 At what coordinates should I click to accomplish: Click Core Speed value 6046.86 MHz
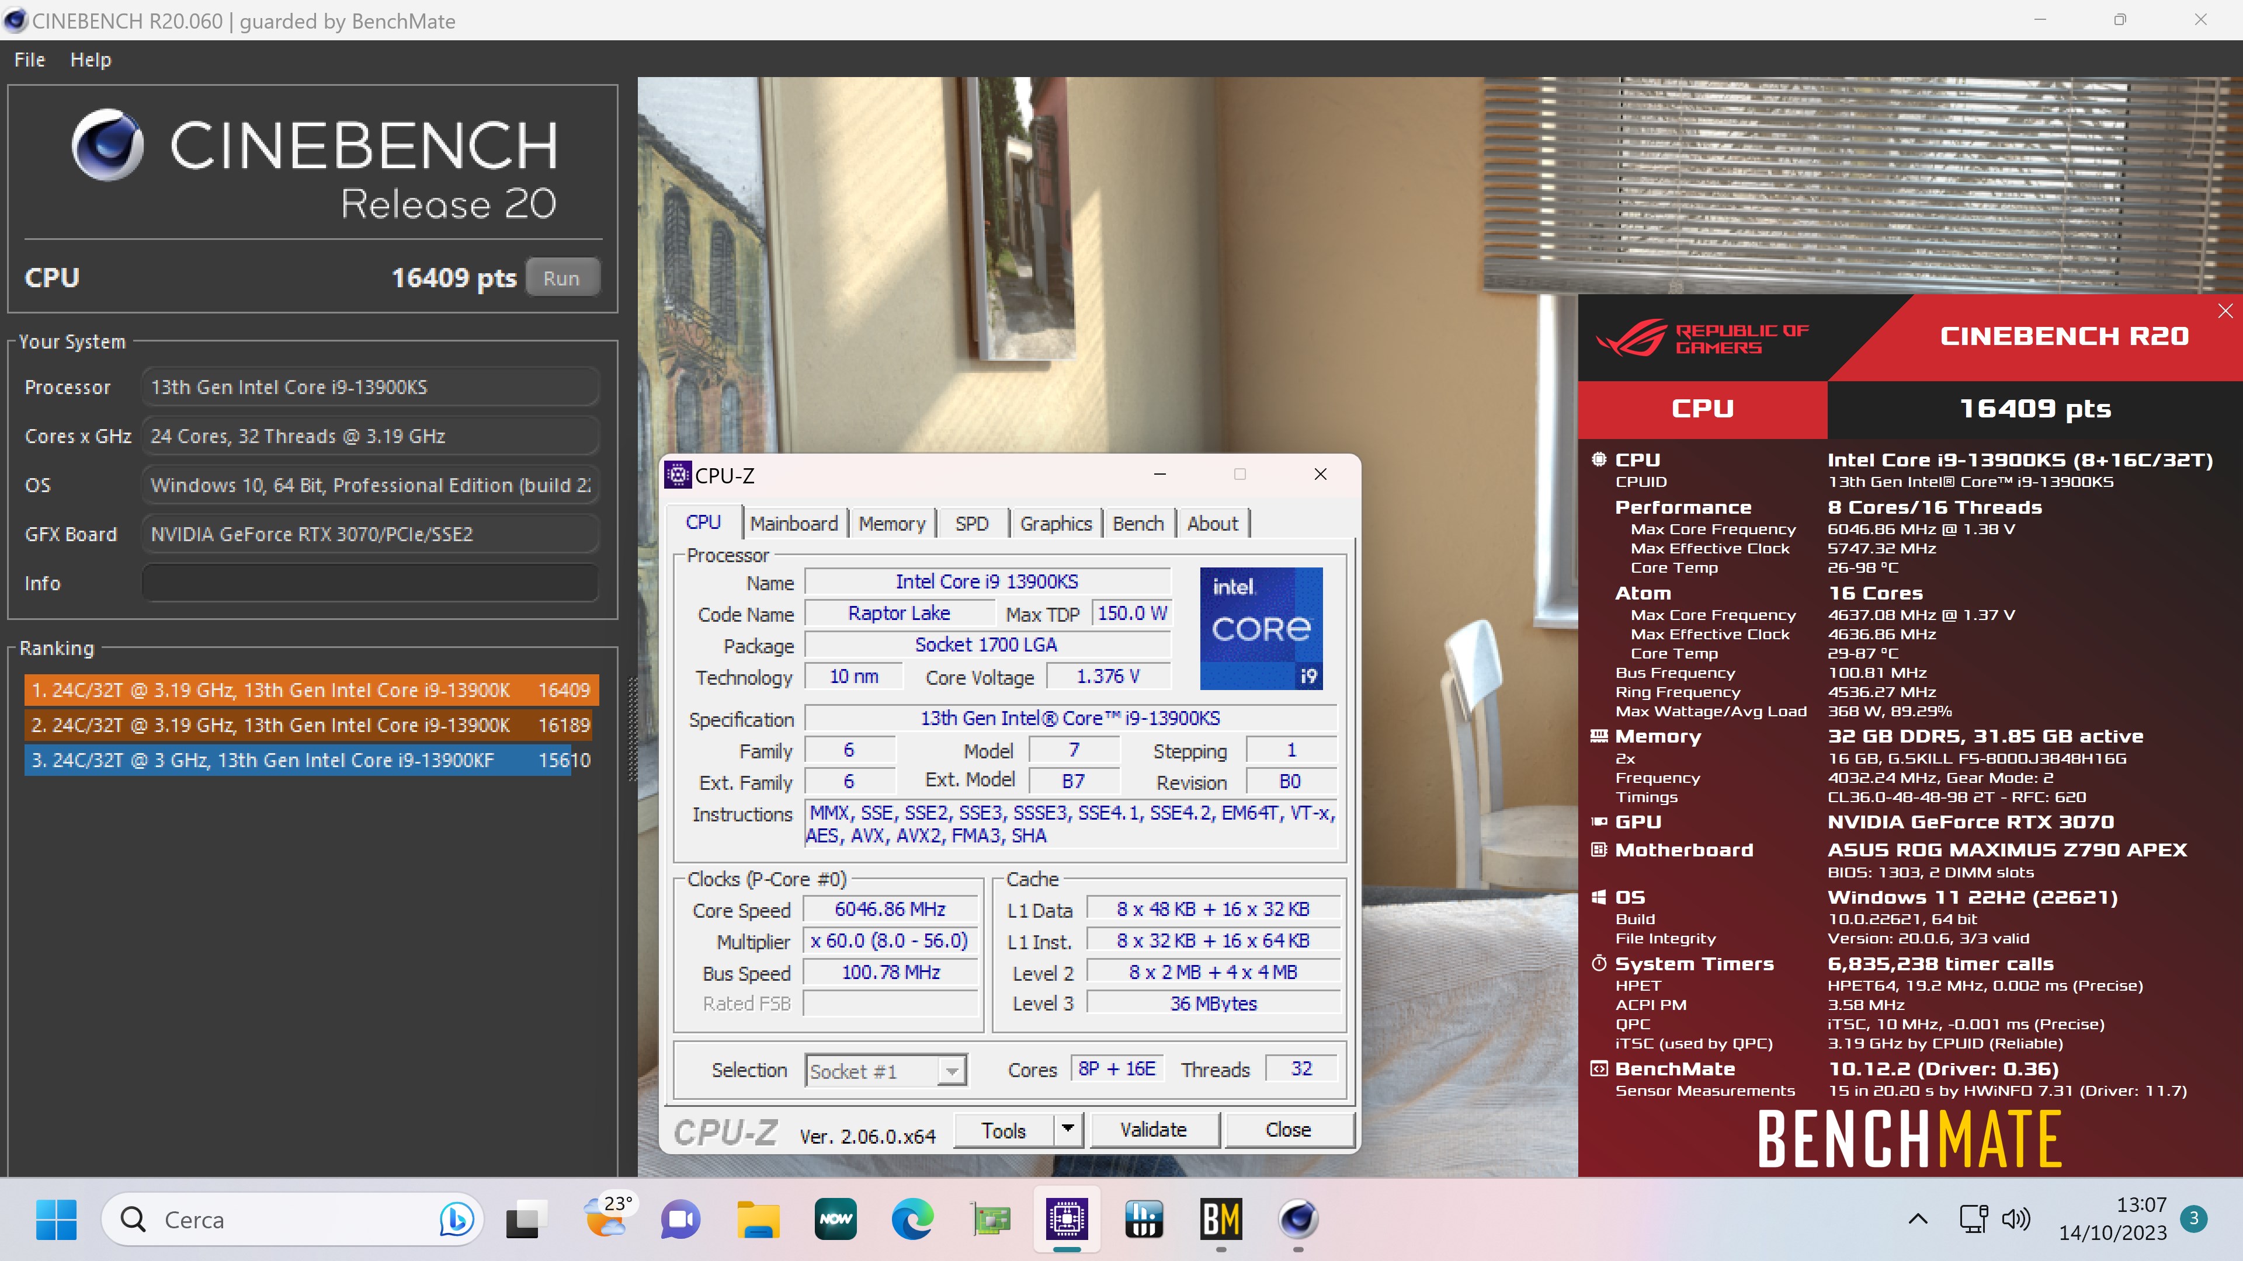(890, 908)
